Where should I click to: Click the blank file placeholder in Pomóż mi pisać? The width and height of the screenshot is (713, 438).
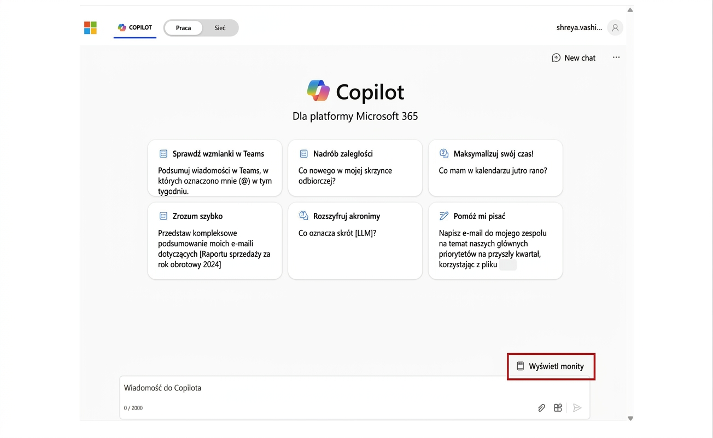(x=508, y=265)
